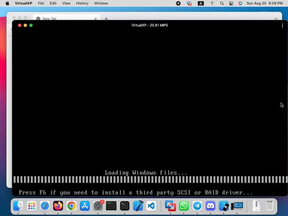Open App Store from the Dock
The height and width of the screenshot is (216, 288).
point(85,206)
